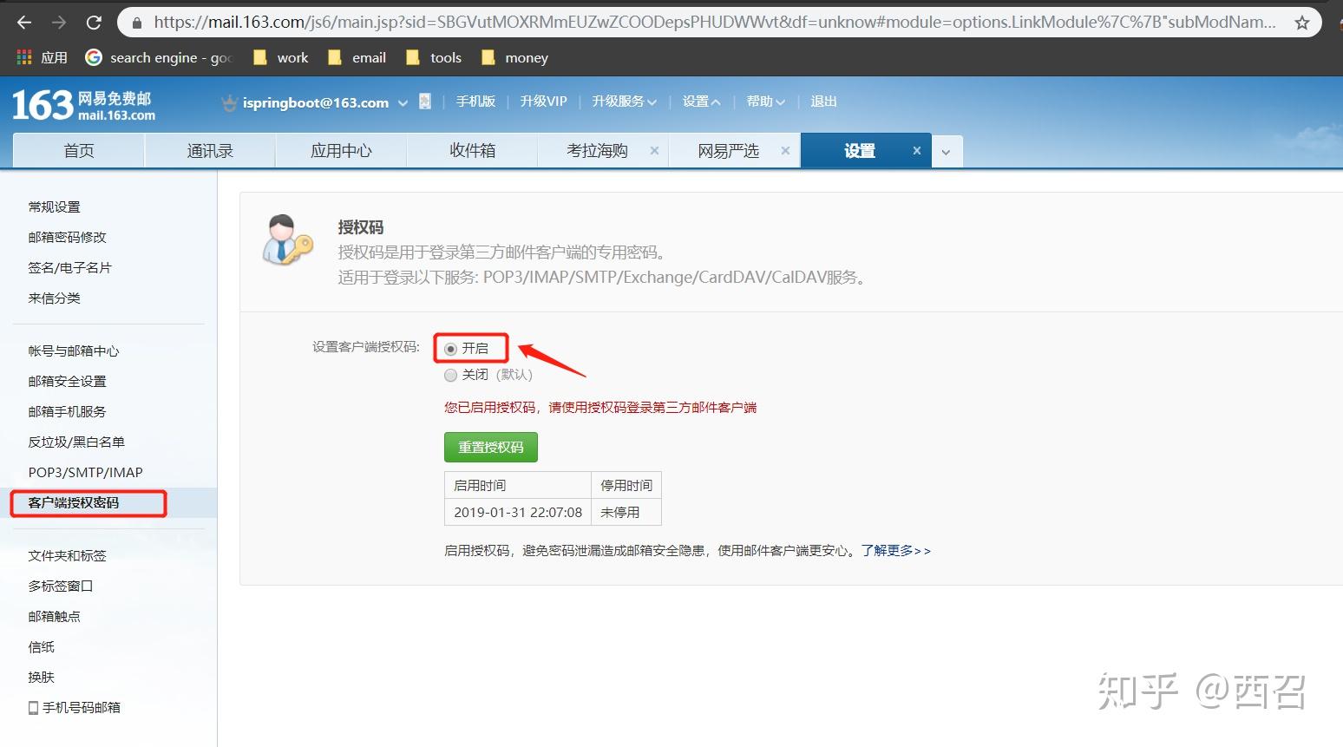Click the 未停用 table cell

626,512
